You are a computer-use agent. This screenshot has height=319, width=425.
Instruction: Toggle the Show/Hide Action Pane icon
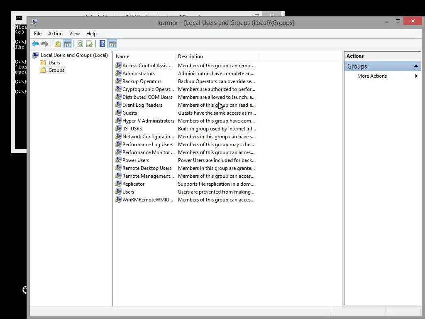click(112, 44)
